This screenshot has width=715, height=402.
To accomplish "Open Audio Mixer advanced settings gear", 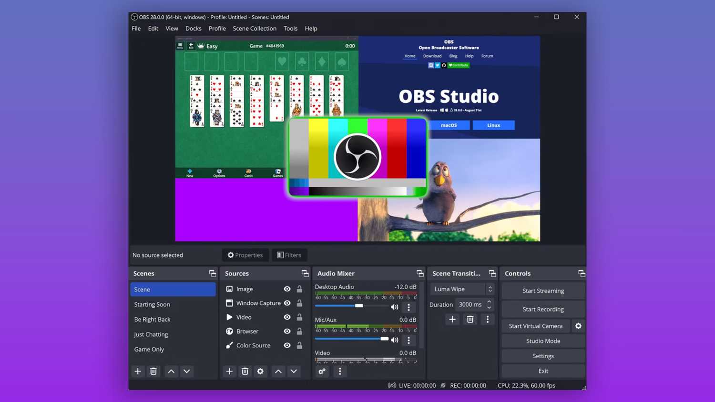I will (322, 371).
